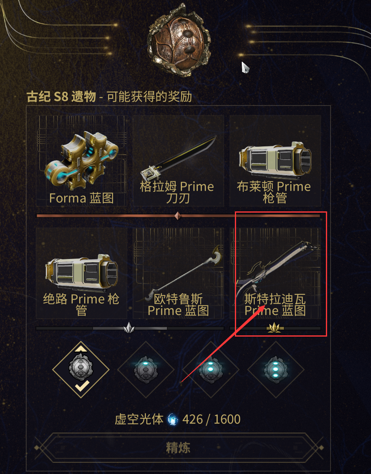Choose the one-light relic refinement level
Screen dimensions: 371x474
[x=146, y=370]
